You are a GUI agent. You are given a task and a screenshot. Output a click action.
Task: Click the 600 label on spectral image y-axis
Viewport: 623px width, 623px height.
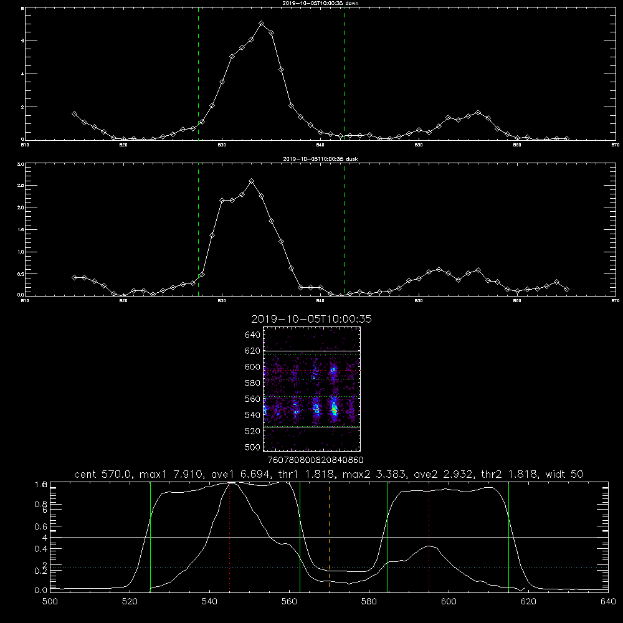[x=253, y=367]
